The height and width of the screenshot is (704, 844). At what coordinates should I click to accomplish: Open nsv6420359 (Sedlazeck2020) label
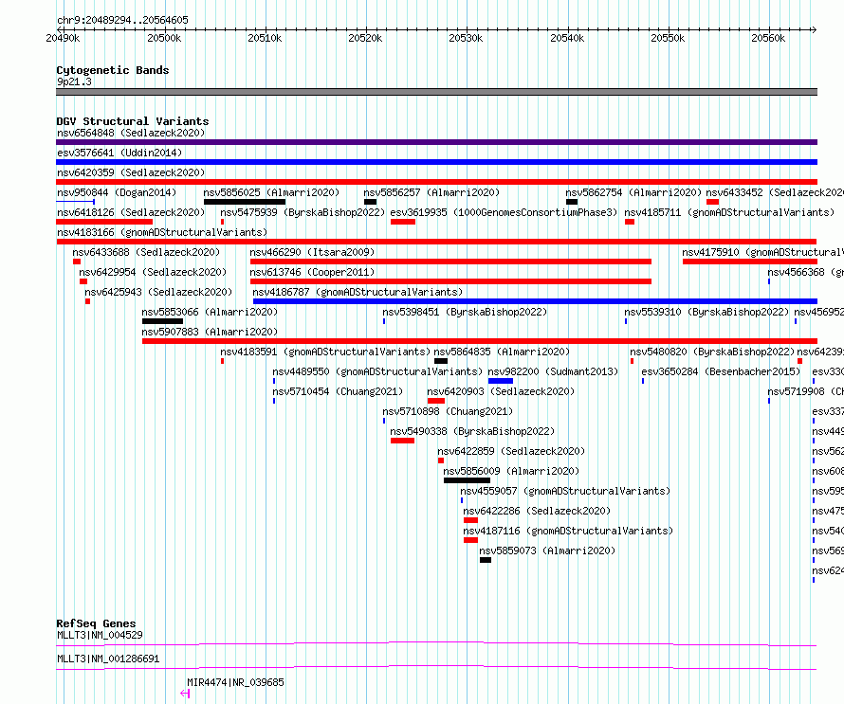131,172
